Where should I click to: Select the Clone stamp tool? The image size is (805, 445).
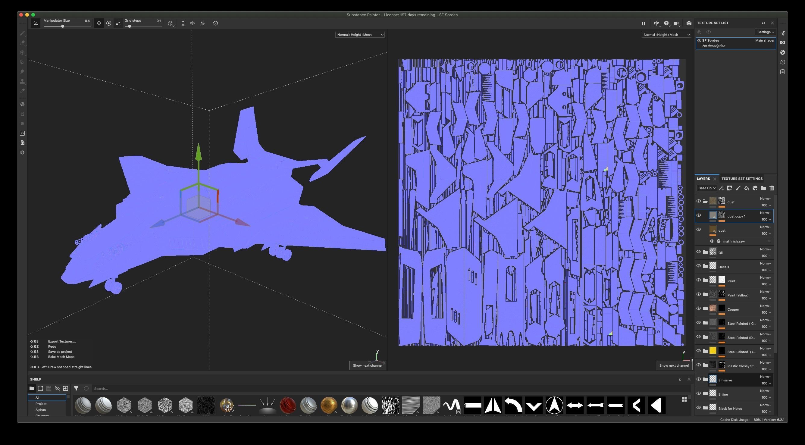22,81
